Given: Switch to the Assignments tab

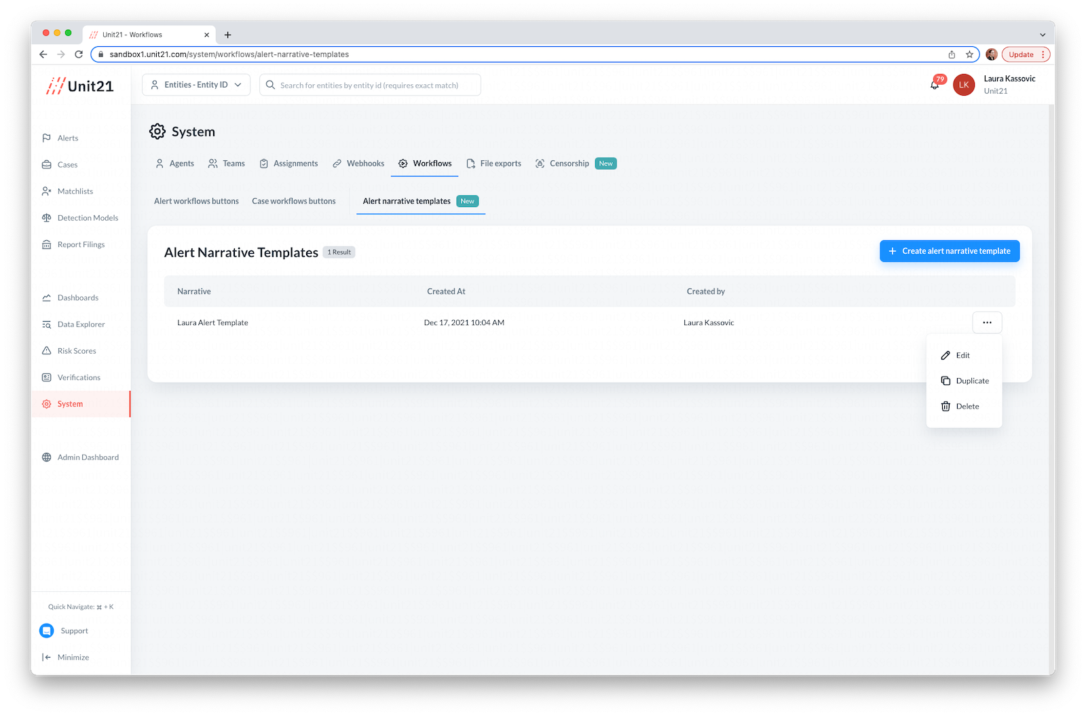Looking at the screenshot, I should pyautogui.click(x=288, y=164).
